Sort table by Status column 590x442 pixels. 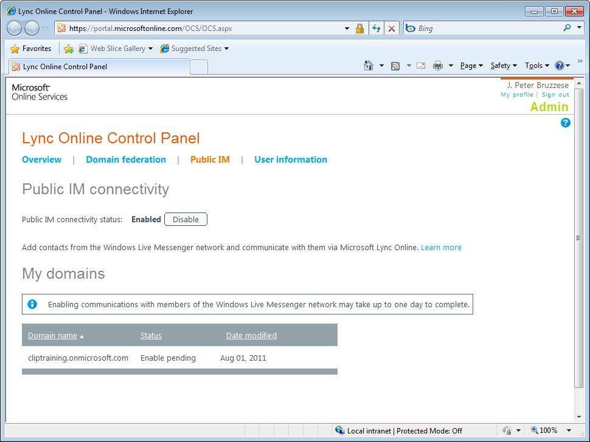(x=151, y=335)
